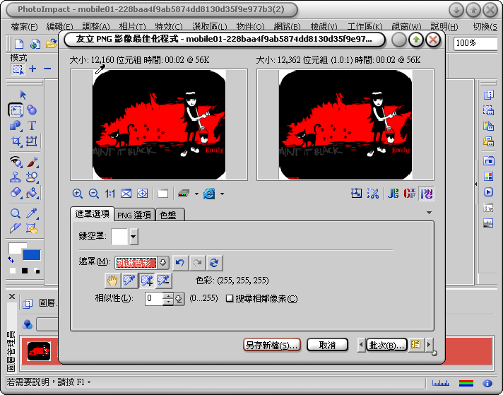Open the similarity slider dropdown button
Image resolution: width=503 pixels, height=395 pixels.
point(179,299)
